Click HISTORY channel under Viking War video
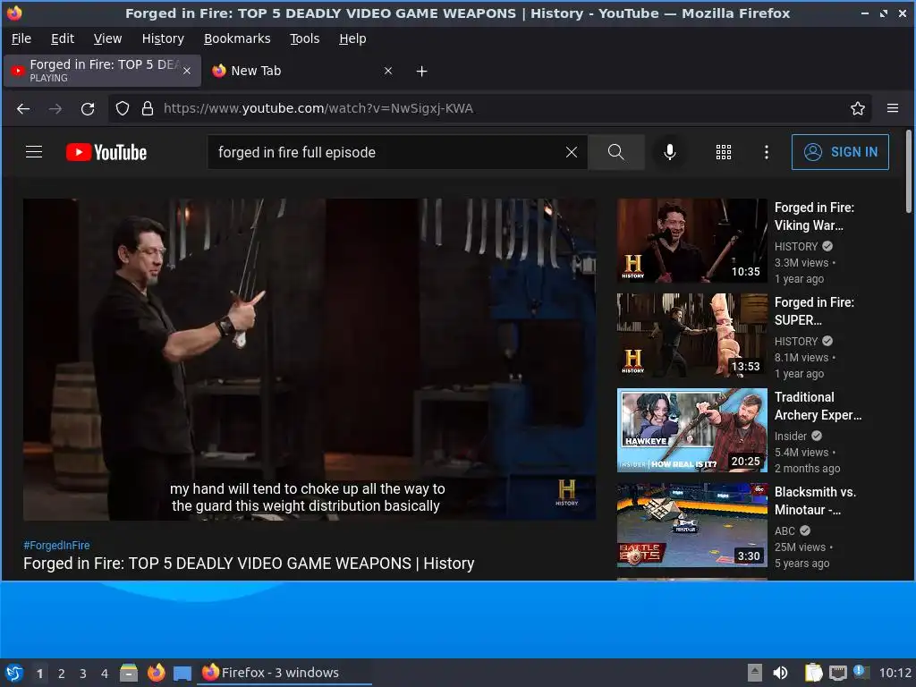916x687 pixels. [x=795, y=247]
